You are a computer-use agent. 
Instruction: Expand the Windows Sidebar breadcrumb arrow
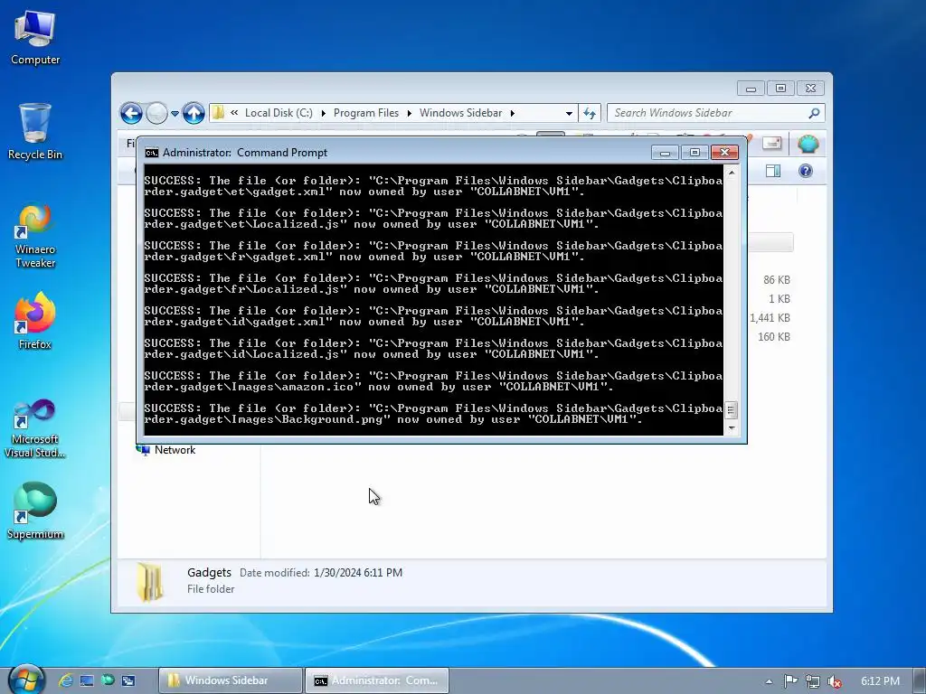click(512, 113)
